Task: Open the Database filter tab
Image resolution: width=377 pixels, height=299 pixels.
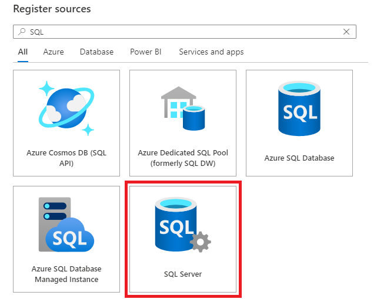Action: point(96,52)
